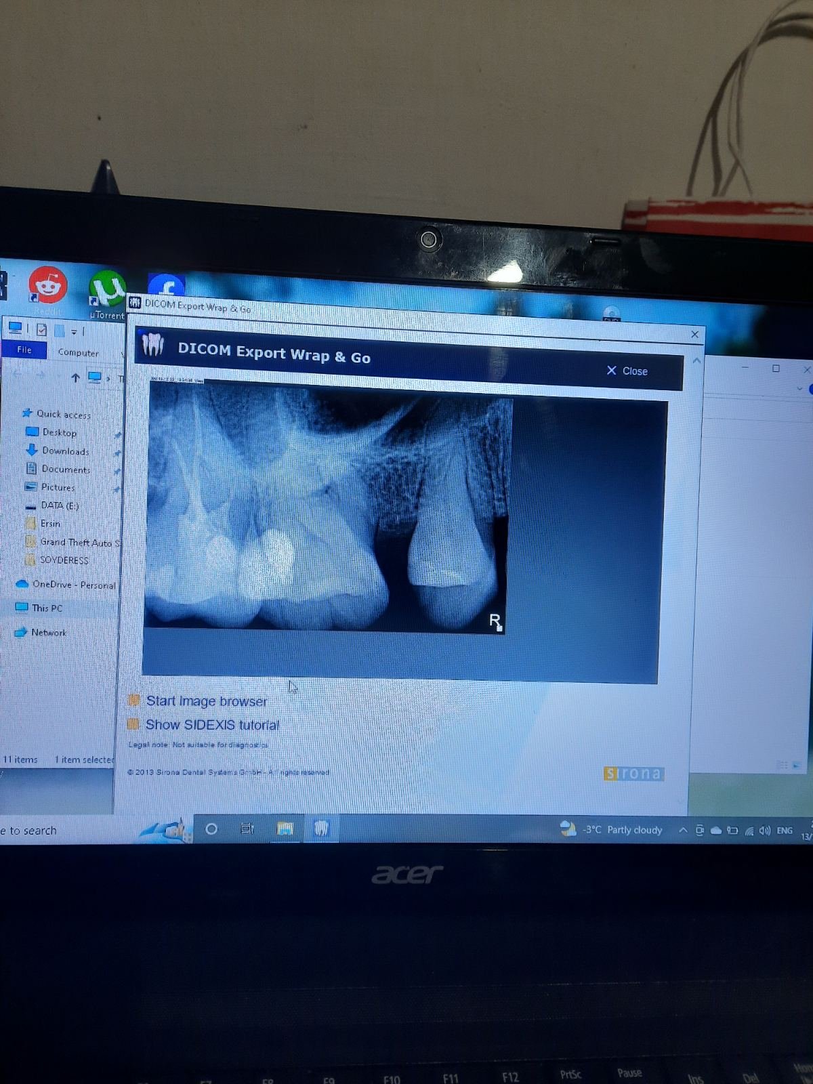Screen dimensions: 813x1084
Task: Click the OneDrive cloud icon in tray
Action: pos(715,830)
